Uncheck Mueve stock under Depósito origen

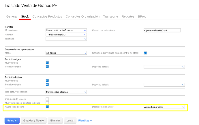(x=47, y=63)
